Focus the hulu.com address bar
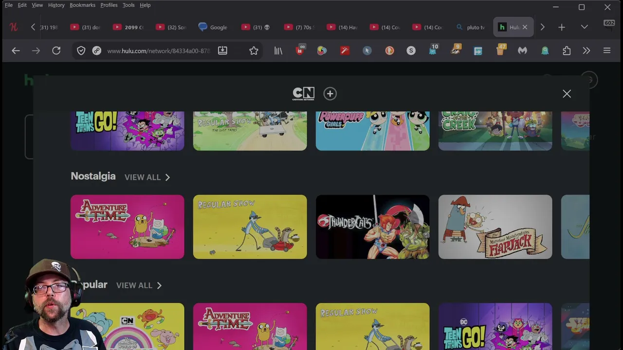 pos(158,51)
